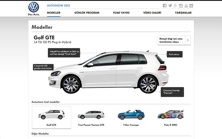Open the Instagram social icon
Image resolution: width=222 pixels, height=139 pixels.
tap(181, 6)
